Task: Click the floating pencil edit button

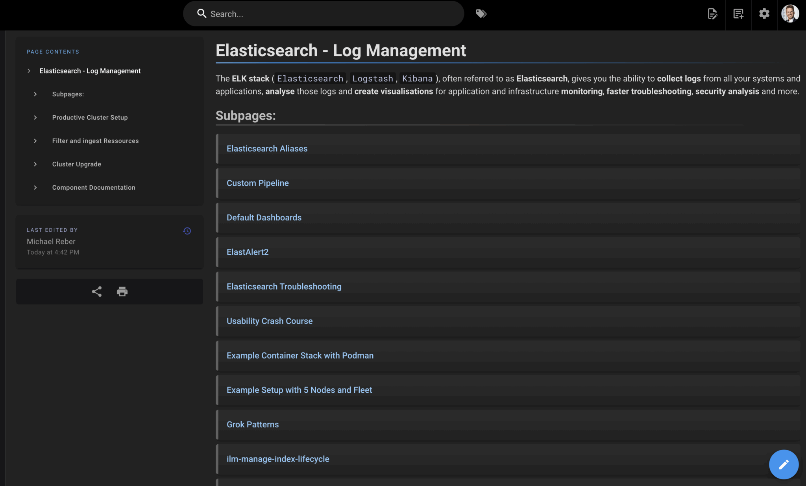Action: click(784, 464)
